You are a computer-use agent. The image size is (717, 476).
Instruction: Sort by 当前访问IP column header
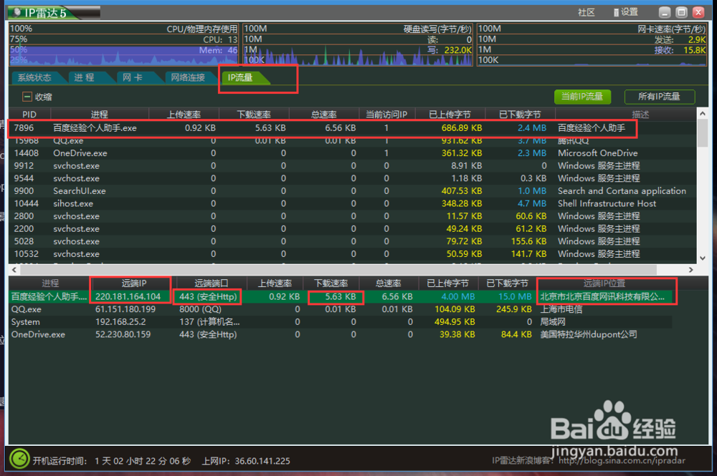coord(386,115)
